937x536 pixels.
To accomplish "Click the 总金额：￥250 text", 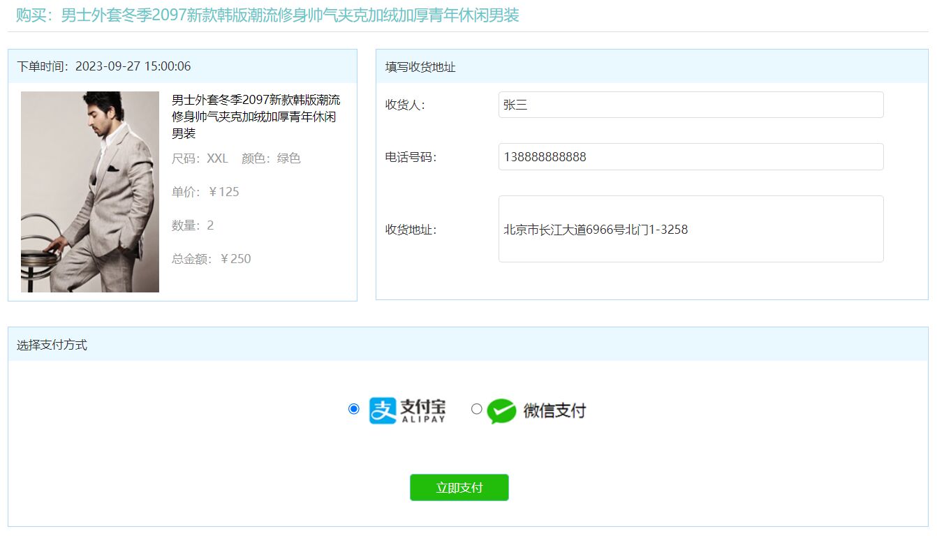I will [x=212, y=259].
